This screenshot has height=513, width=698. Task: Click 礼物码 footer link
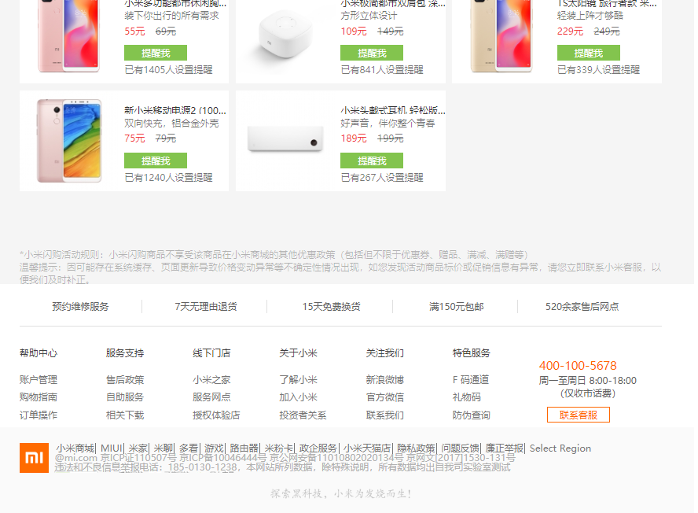coord(467,397)
